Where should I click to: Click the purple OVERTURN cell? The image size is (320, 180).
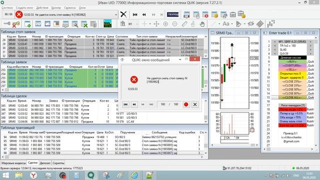(292, 65)
